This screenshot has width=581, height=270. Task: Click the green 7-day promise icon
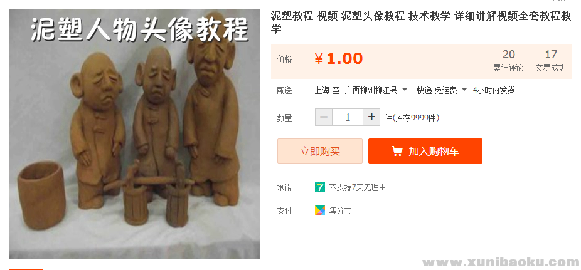(x=320, y=187)
